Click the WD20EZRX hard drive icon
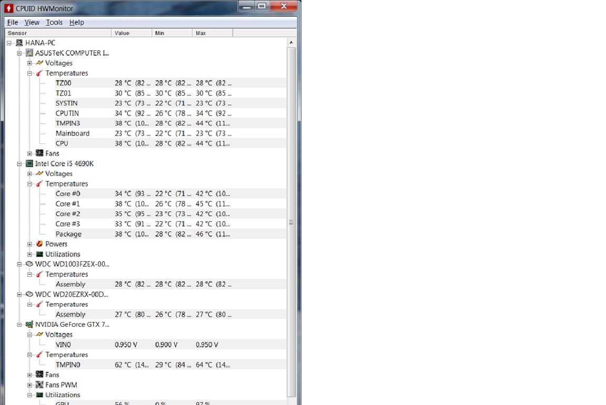This screenshot has height=405, width=606. [x=29, y=294]
